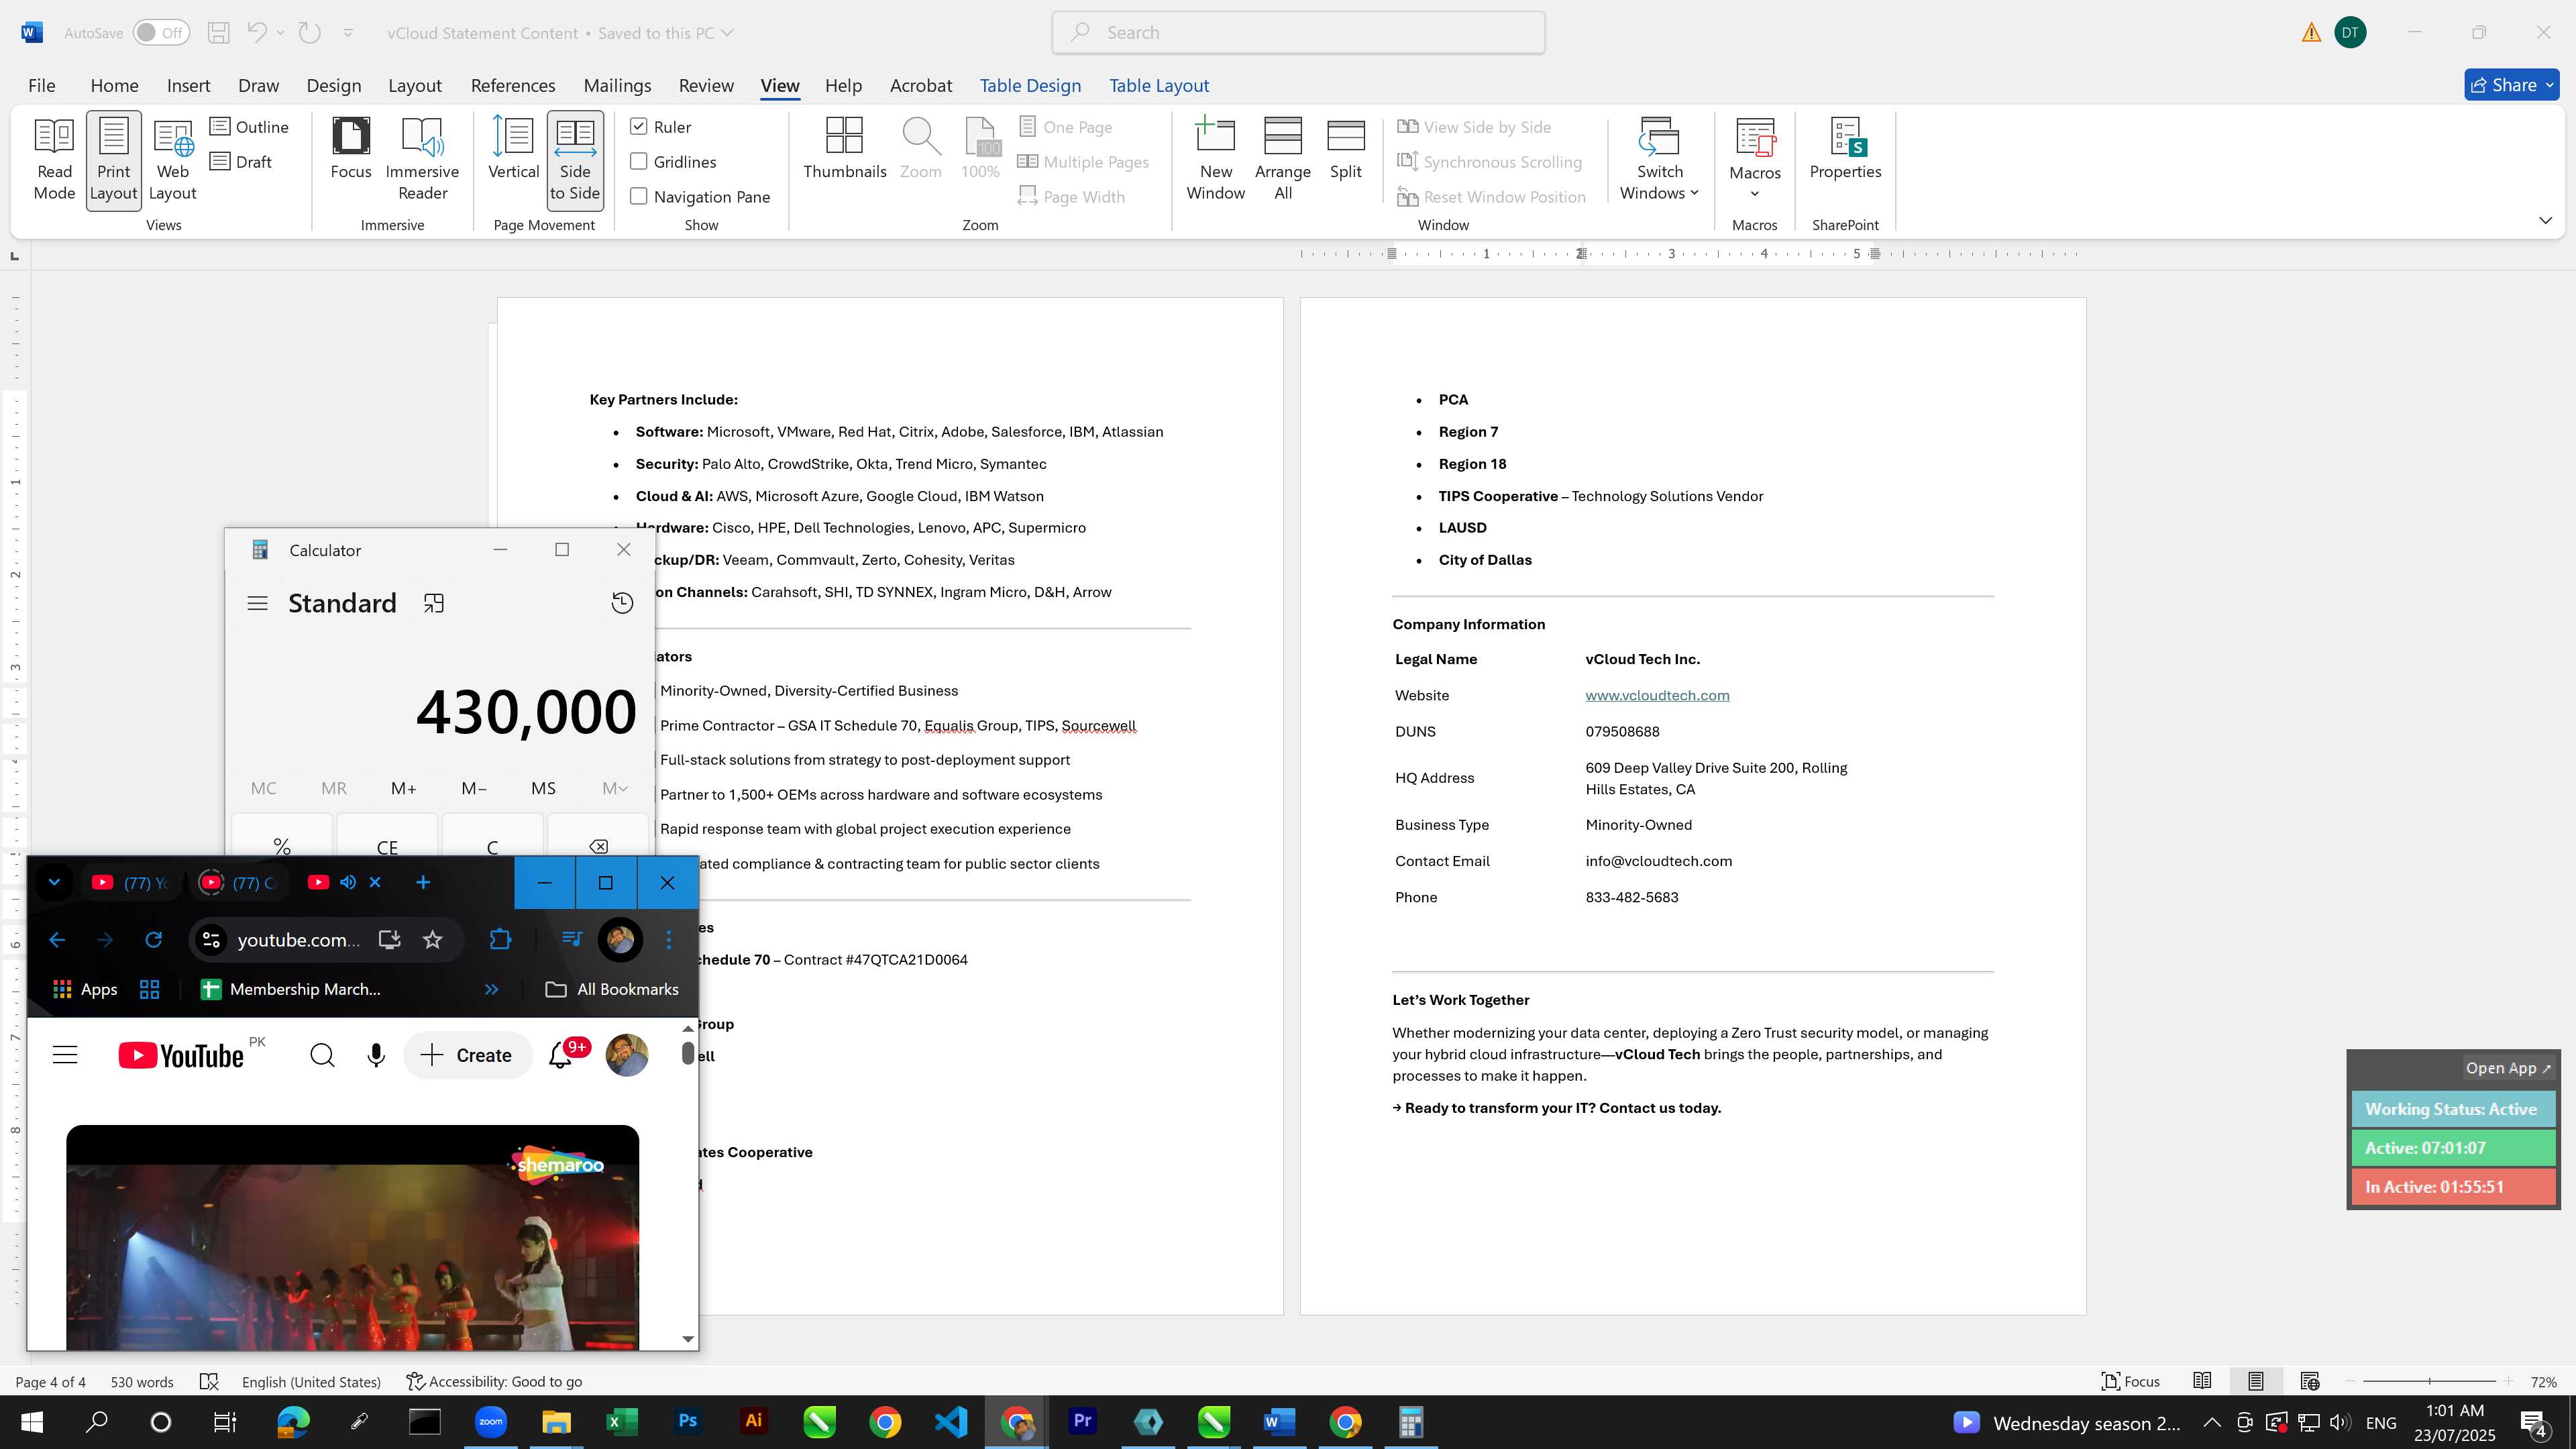Open the File tab
This screenshot has width=2576, height=1449.
(x=41, y=85)
